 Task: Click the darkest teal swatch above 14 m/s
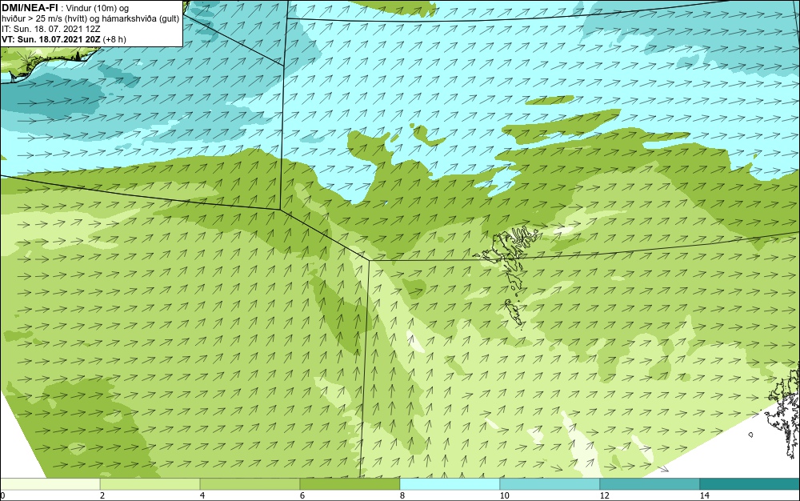pyautogui.click(x=750, y=484)
